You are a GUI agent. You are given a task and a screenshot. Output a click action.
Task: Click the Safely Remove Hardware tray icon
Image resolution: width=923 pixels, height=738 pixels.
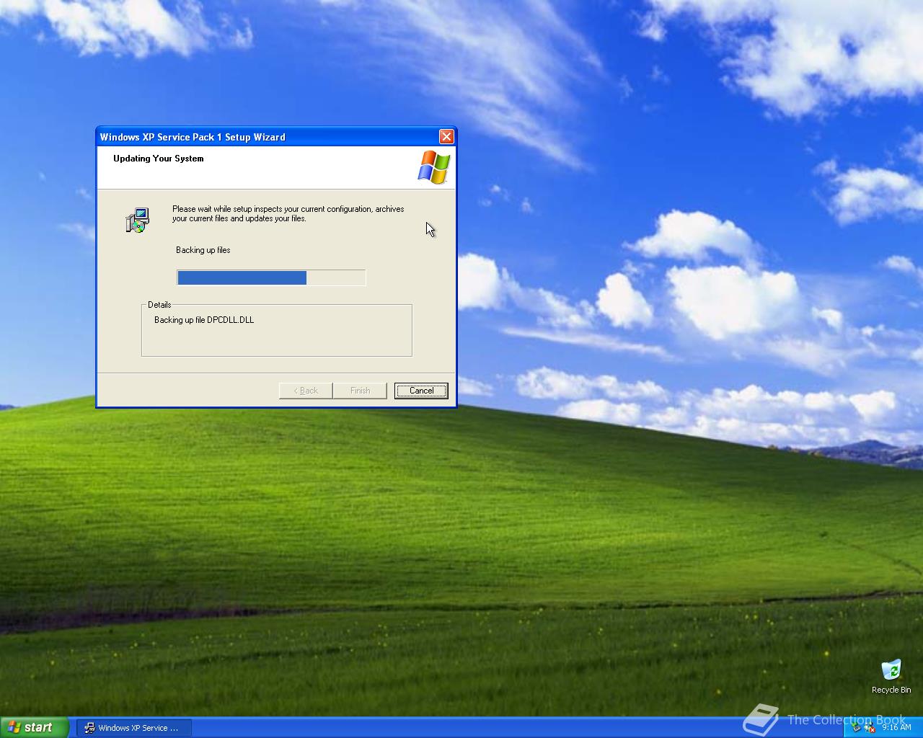856,729
